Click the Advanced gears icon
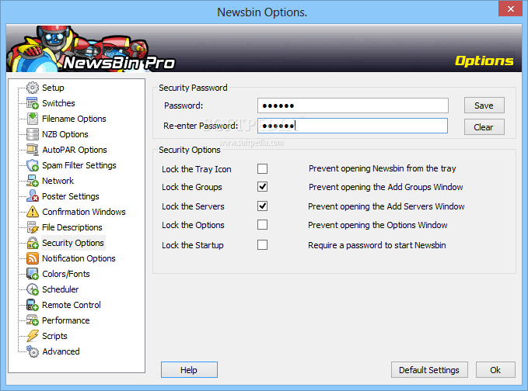This screenshot has width=528, height=391. click(x=33, y=351)
